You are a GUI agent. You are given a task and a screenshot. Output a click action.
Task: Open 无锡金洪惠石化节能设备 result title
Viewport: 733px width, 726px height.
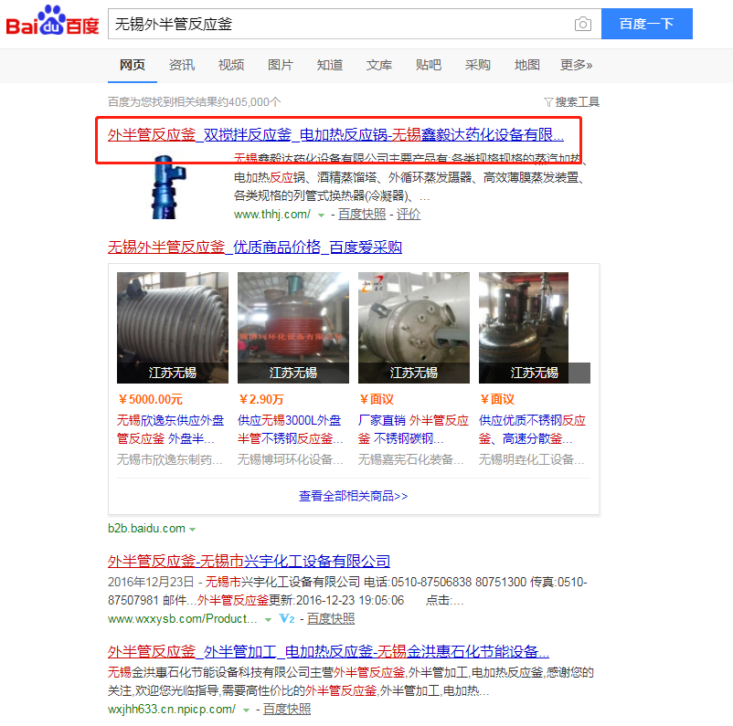click(x=328, y=652)
